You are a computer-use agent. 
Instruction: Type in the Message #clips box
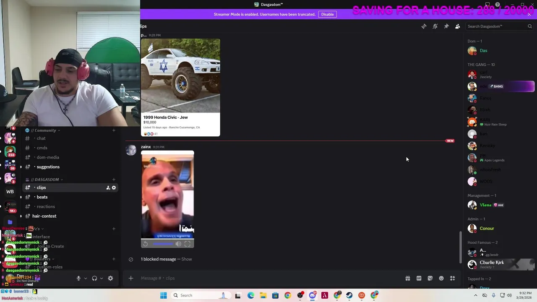tap(268, 278)
